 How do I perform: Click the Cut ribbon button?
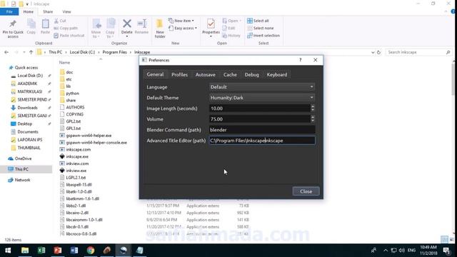pyautogui.click(x=60, y=21)
